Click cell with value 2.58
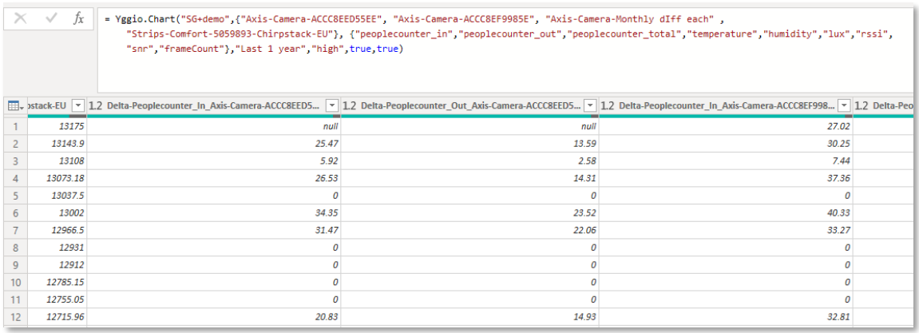Viewport: 919px width, 333px height. point(470,161)
